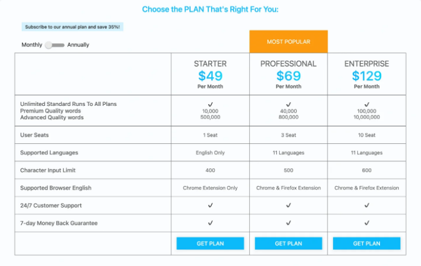Screen dimensions: 421x266
Task: Click the Enterprise Money Back Guarantee checkmark
Action: pyautogui.click(x=367, y=223)
